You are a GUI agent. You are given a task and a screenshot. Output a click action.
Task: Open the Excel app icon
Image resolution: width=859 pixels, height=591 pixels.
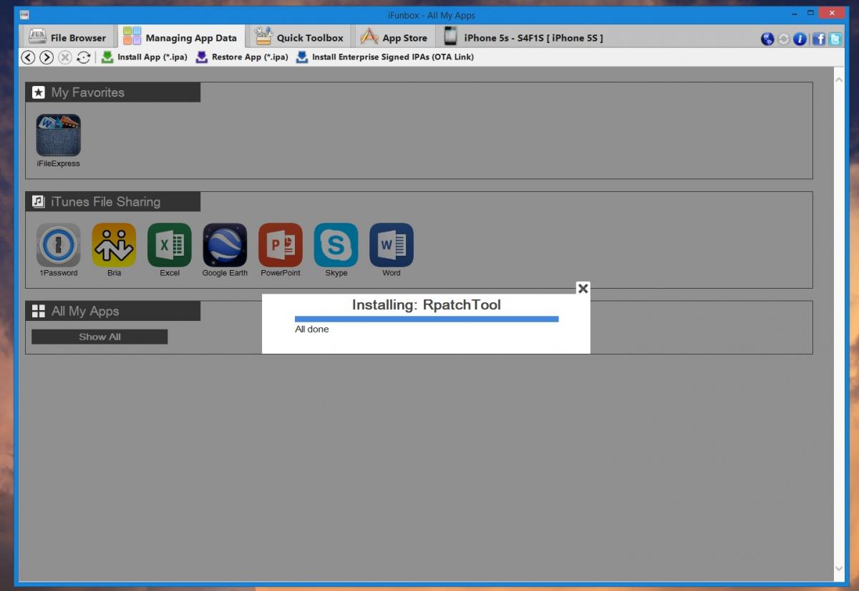pos(170,245)
